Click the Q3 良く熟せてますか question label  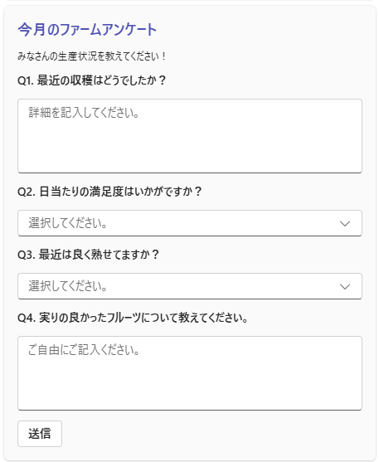[89, 255]
